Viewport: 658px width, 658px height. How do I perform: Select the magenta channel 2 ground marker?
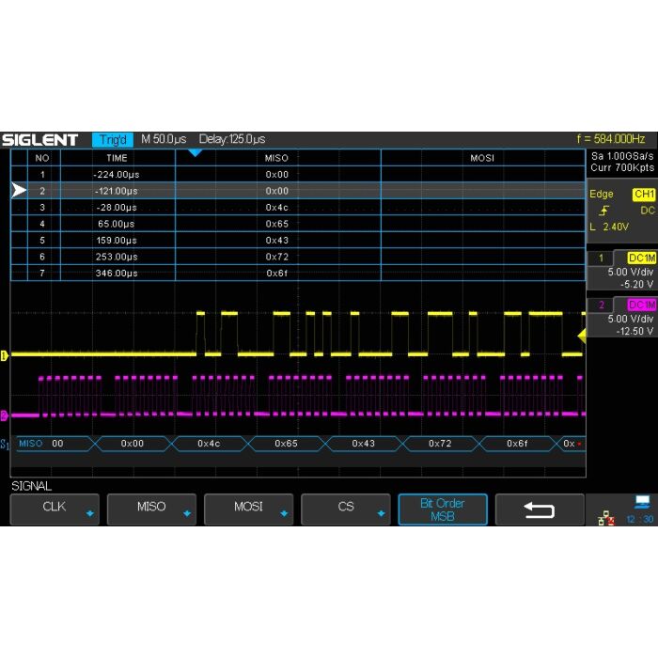(x=5, y=415)
